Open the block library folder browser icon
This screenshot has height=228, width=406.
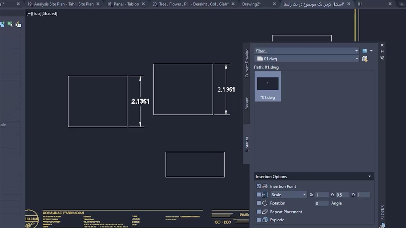pos(365,59)
